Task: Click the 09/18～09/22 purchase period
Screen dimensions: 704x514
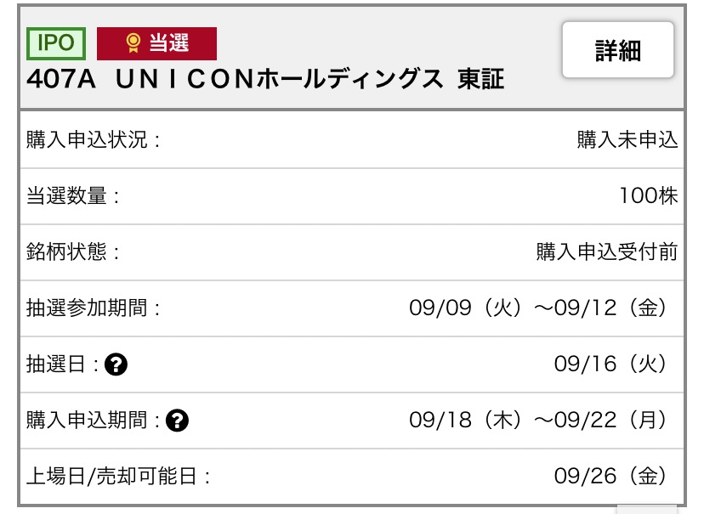Action: click(537, 421)
